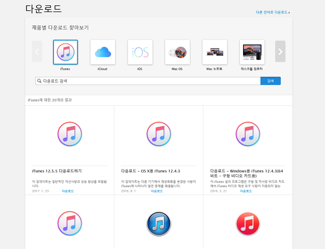
Task: Open the desktop computers product tile
Action: click(252, 52)
